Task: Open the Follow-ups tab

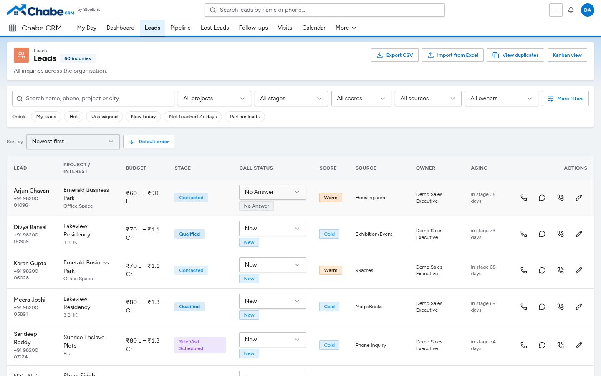Action: point(253,28)
